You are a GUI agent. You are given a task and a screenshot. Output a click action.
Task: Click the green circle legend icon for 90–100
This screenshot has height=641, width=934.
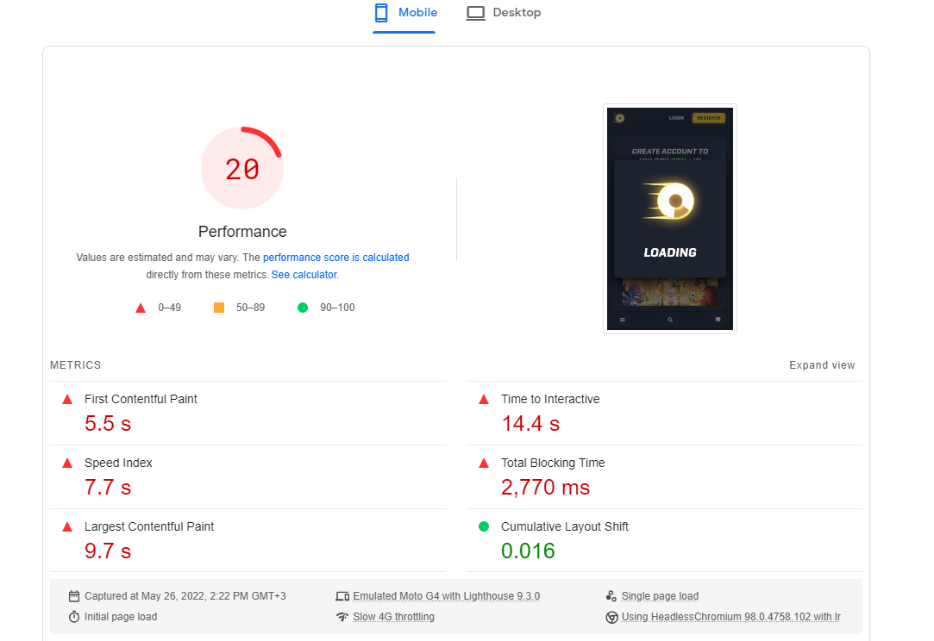pos(303,308)
